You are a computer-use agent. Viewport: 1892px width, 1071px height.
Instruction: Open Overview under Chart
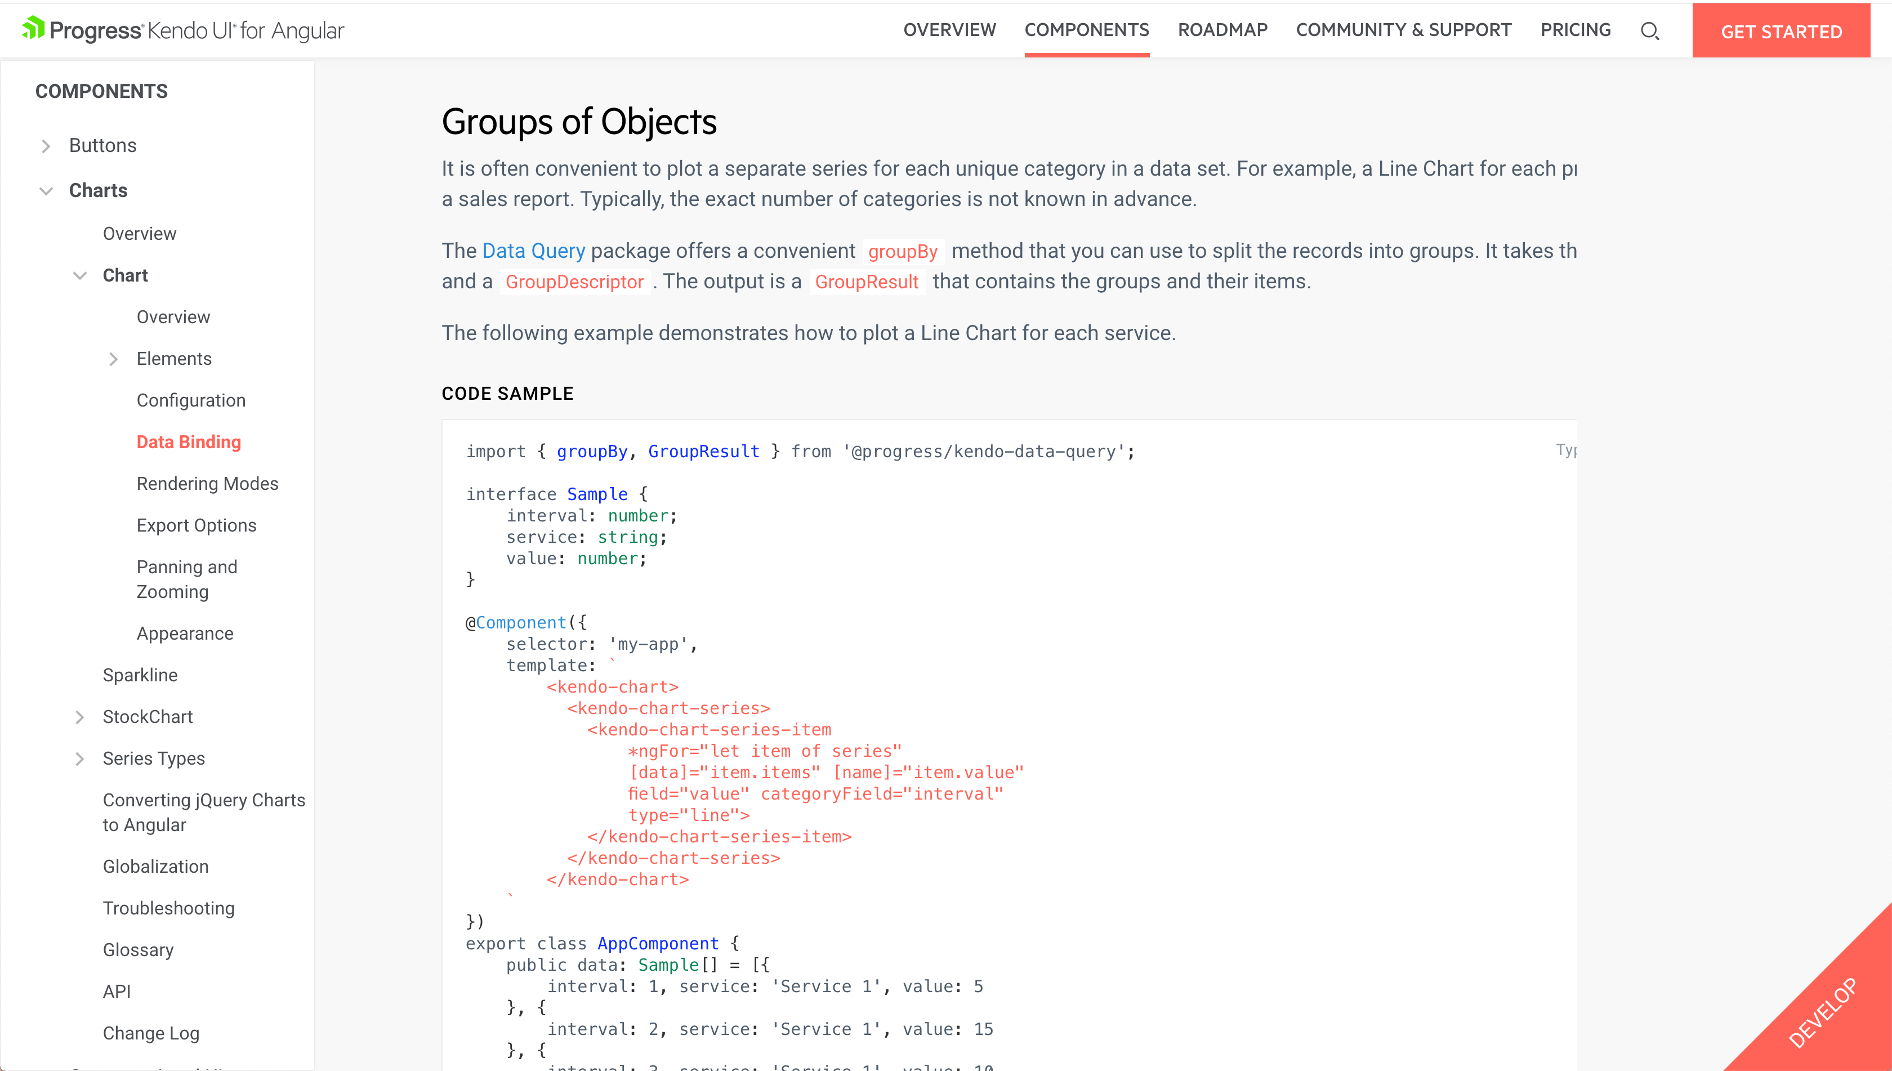(x=173, y=317)
